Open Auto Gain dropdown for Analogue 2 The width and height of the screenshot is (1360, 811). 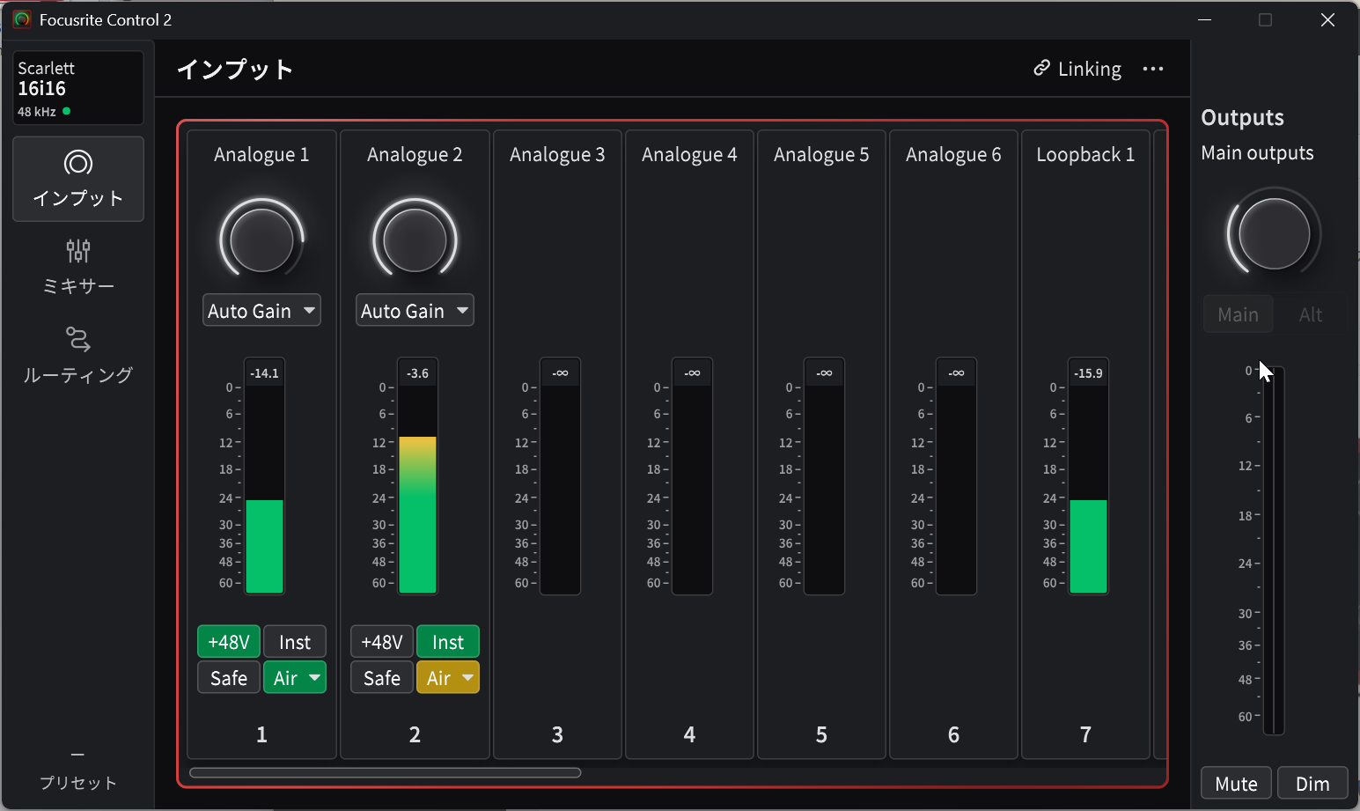click(415, 311)
